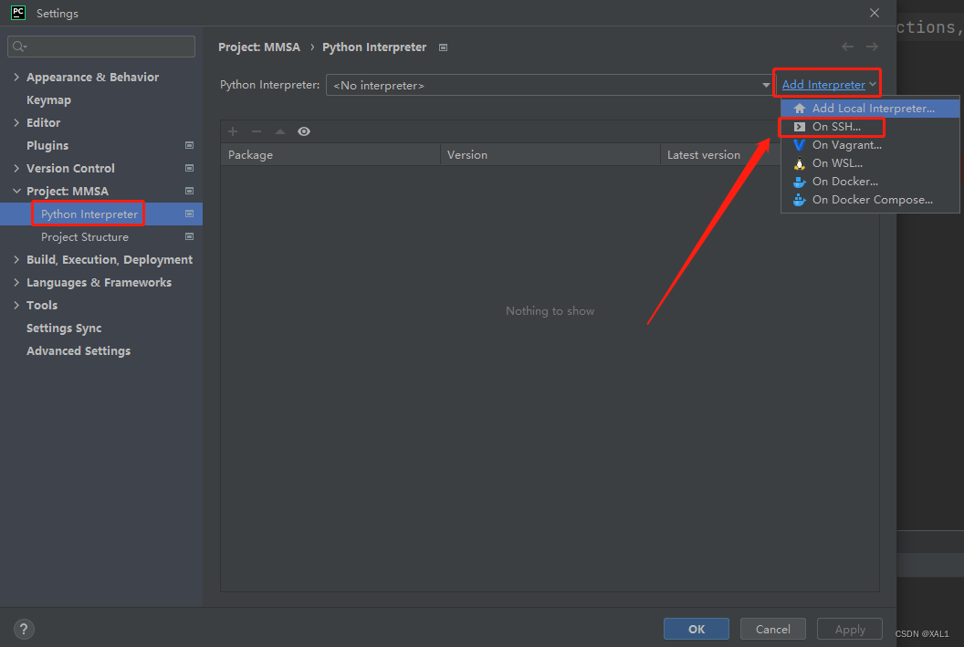Viewport: 964px width, 647px height.
Task: Collapse the Project: MMSA section
Action: (x=16, y=191)
